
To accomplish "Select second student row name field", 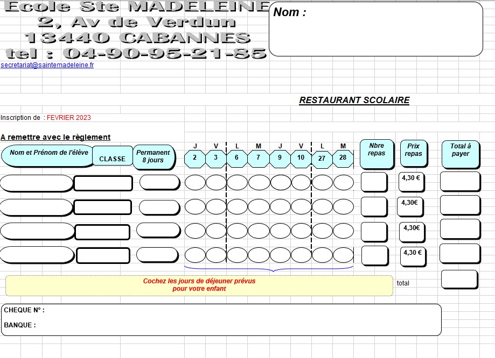I will pyautogui.click(x=37, y=207).
